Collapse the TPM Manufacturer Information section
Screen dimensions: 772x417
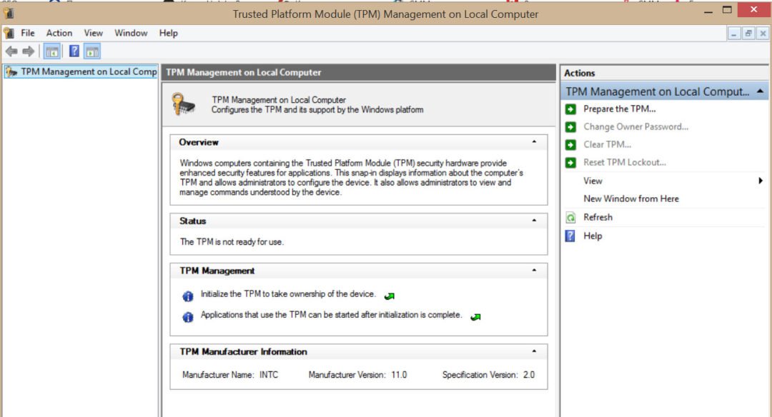pos(534,351)
